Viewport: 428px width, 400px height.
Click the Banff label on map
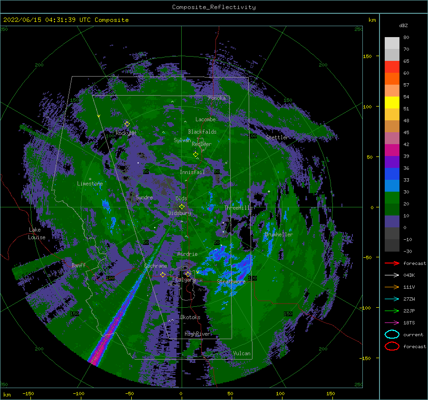click(78, 265)
